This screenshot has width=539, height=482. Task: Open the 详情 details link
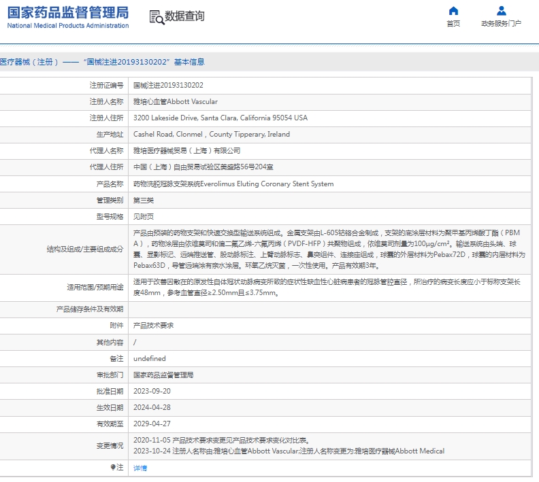(x=140, y=468)
